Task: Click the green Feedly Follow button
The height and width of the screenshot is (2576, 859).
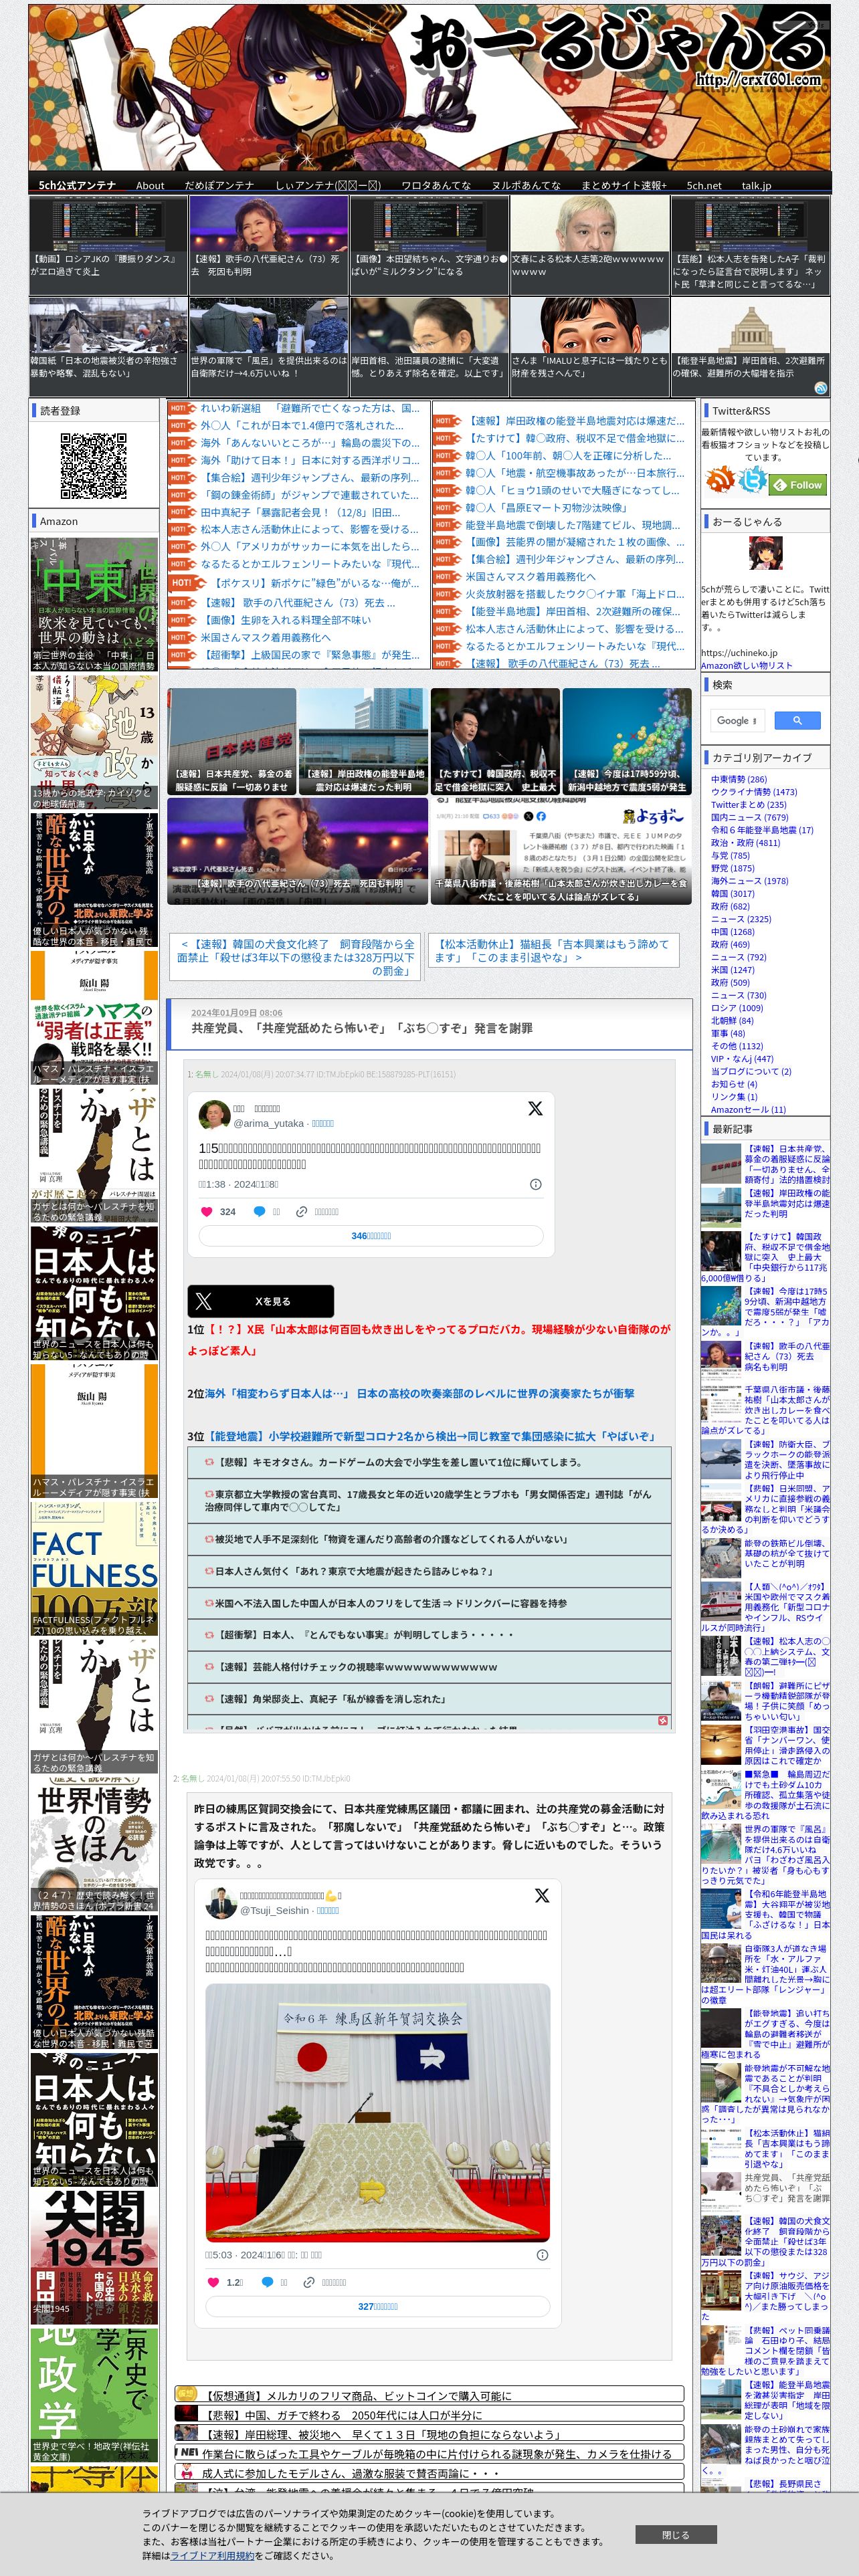Action: pyautogui.click(x=797, y=485)
